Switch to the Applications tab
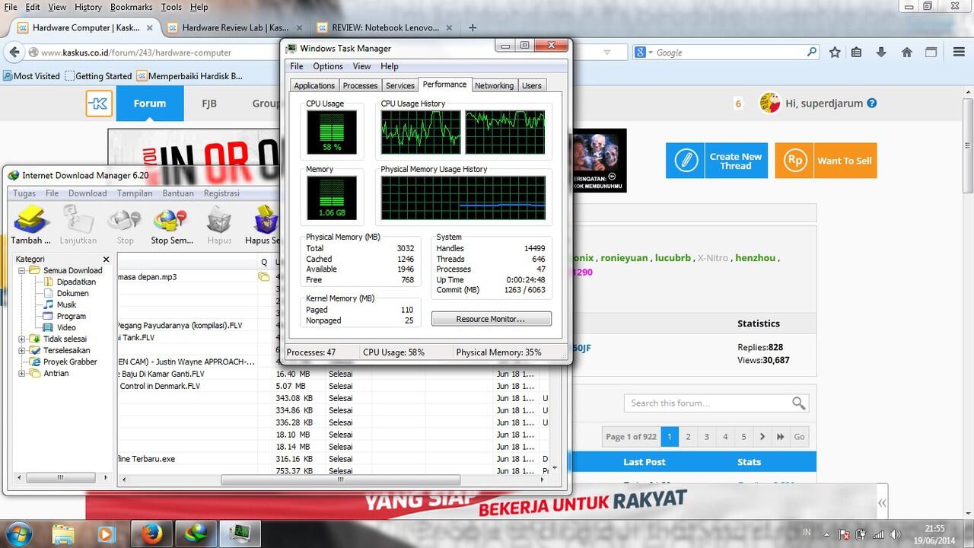 pos(314,85)
